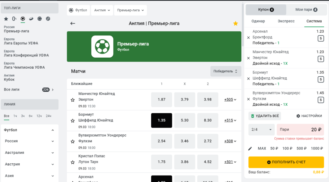Select the football sport icon in top leagues

23,19
